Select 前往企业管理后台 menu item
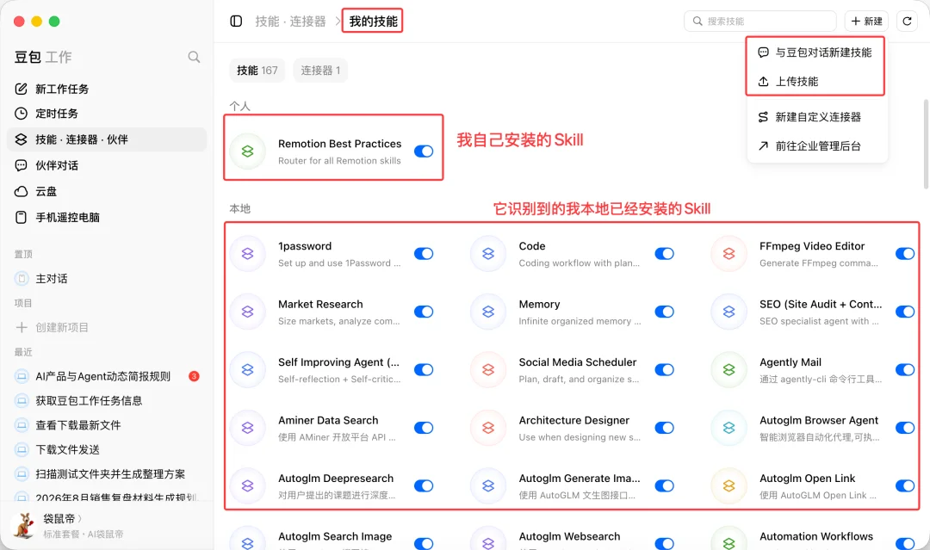The image size is (930, 550). [x=815, y=145]
